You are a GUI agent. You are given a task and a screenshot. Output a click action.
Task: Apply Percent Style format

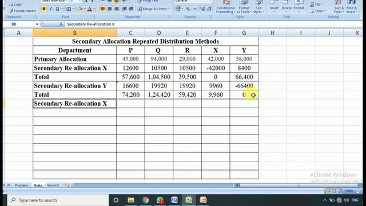click(188, 9)
